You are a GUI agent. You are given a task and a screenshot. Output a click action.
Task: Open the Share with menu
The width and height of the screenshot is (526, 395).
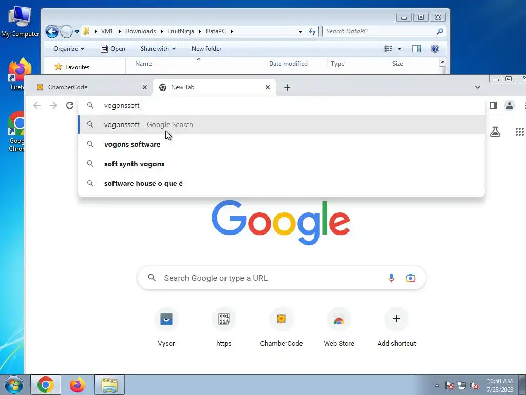pos(158,49)
